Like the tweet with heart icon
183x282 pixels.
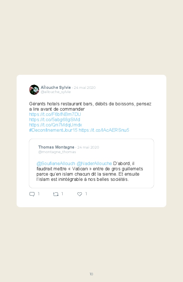(80, 194)
